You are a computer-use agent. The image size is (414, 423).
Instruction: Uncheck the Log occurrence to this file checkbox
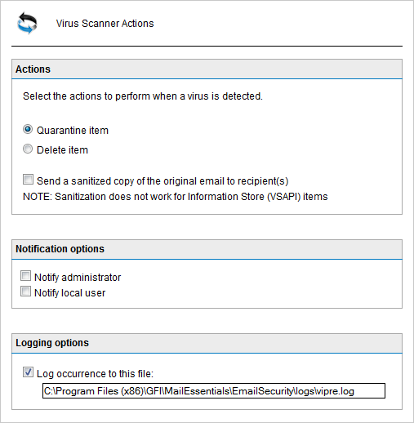(28, 372)
